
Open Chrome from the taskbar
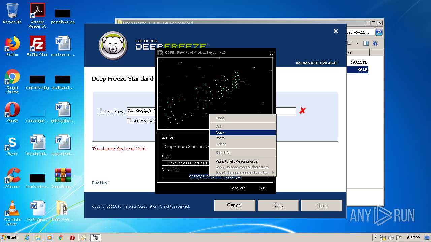tap(61, 238)
